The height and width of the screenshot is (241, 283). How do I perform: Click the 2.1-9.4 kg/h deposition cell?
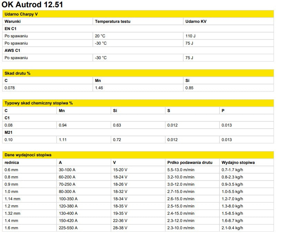point(232,228)
